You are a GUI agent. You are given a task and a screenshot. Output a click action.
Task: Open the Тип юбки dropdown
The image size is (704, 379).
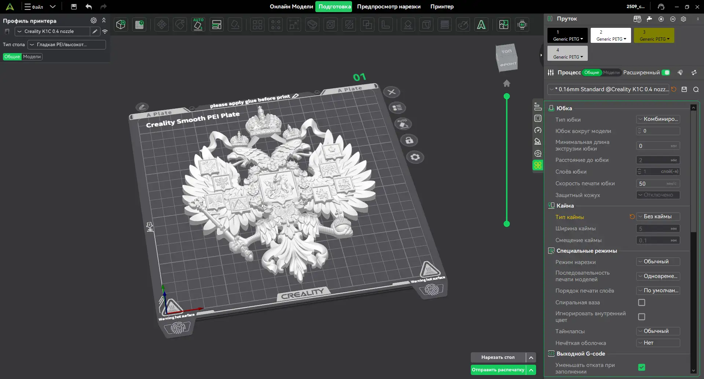point(658,119)
